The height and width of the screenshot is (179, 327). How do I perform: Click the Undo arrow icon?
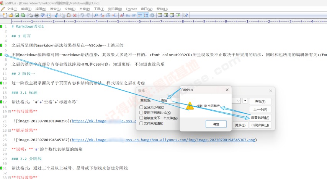(83, 15)
